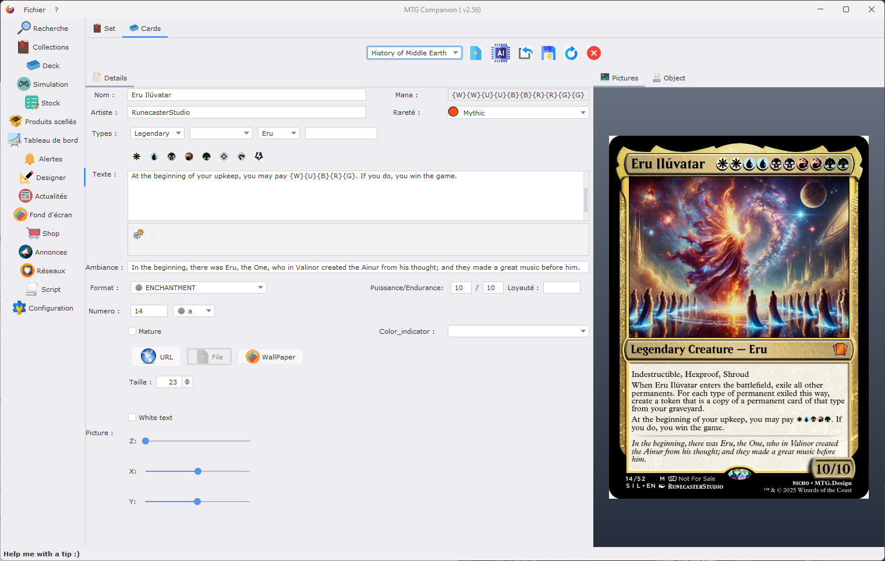Adjust the Z picture slider
The width and height of the screenshot is (885, 561).
click(x=198, y=441)
